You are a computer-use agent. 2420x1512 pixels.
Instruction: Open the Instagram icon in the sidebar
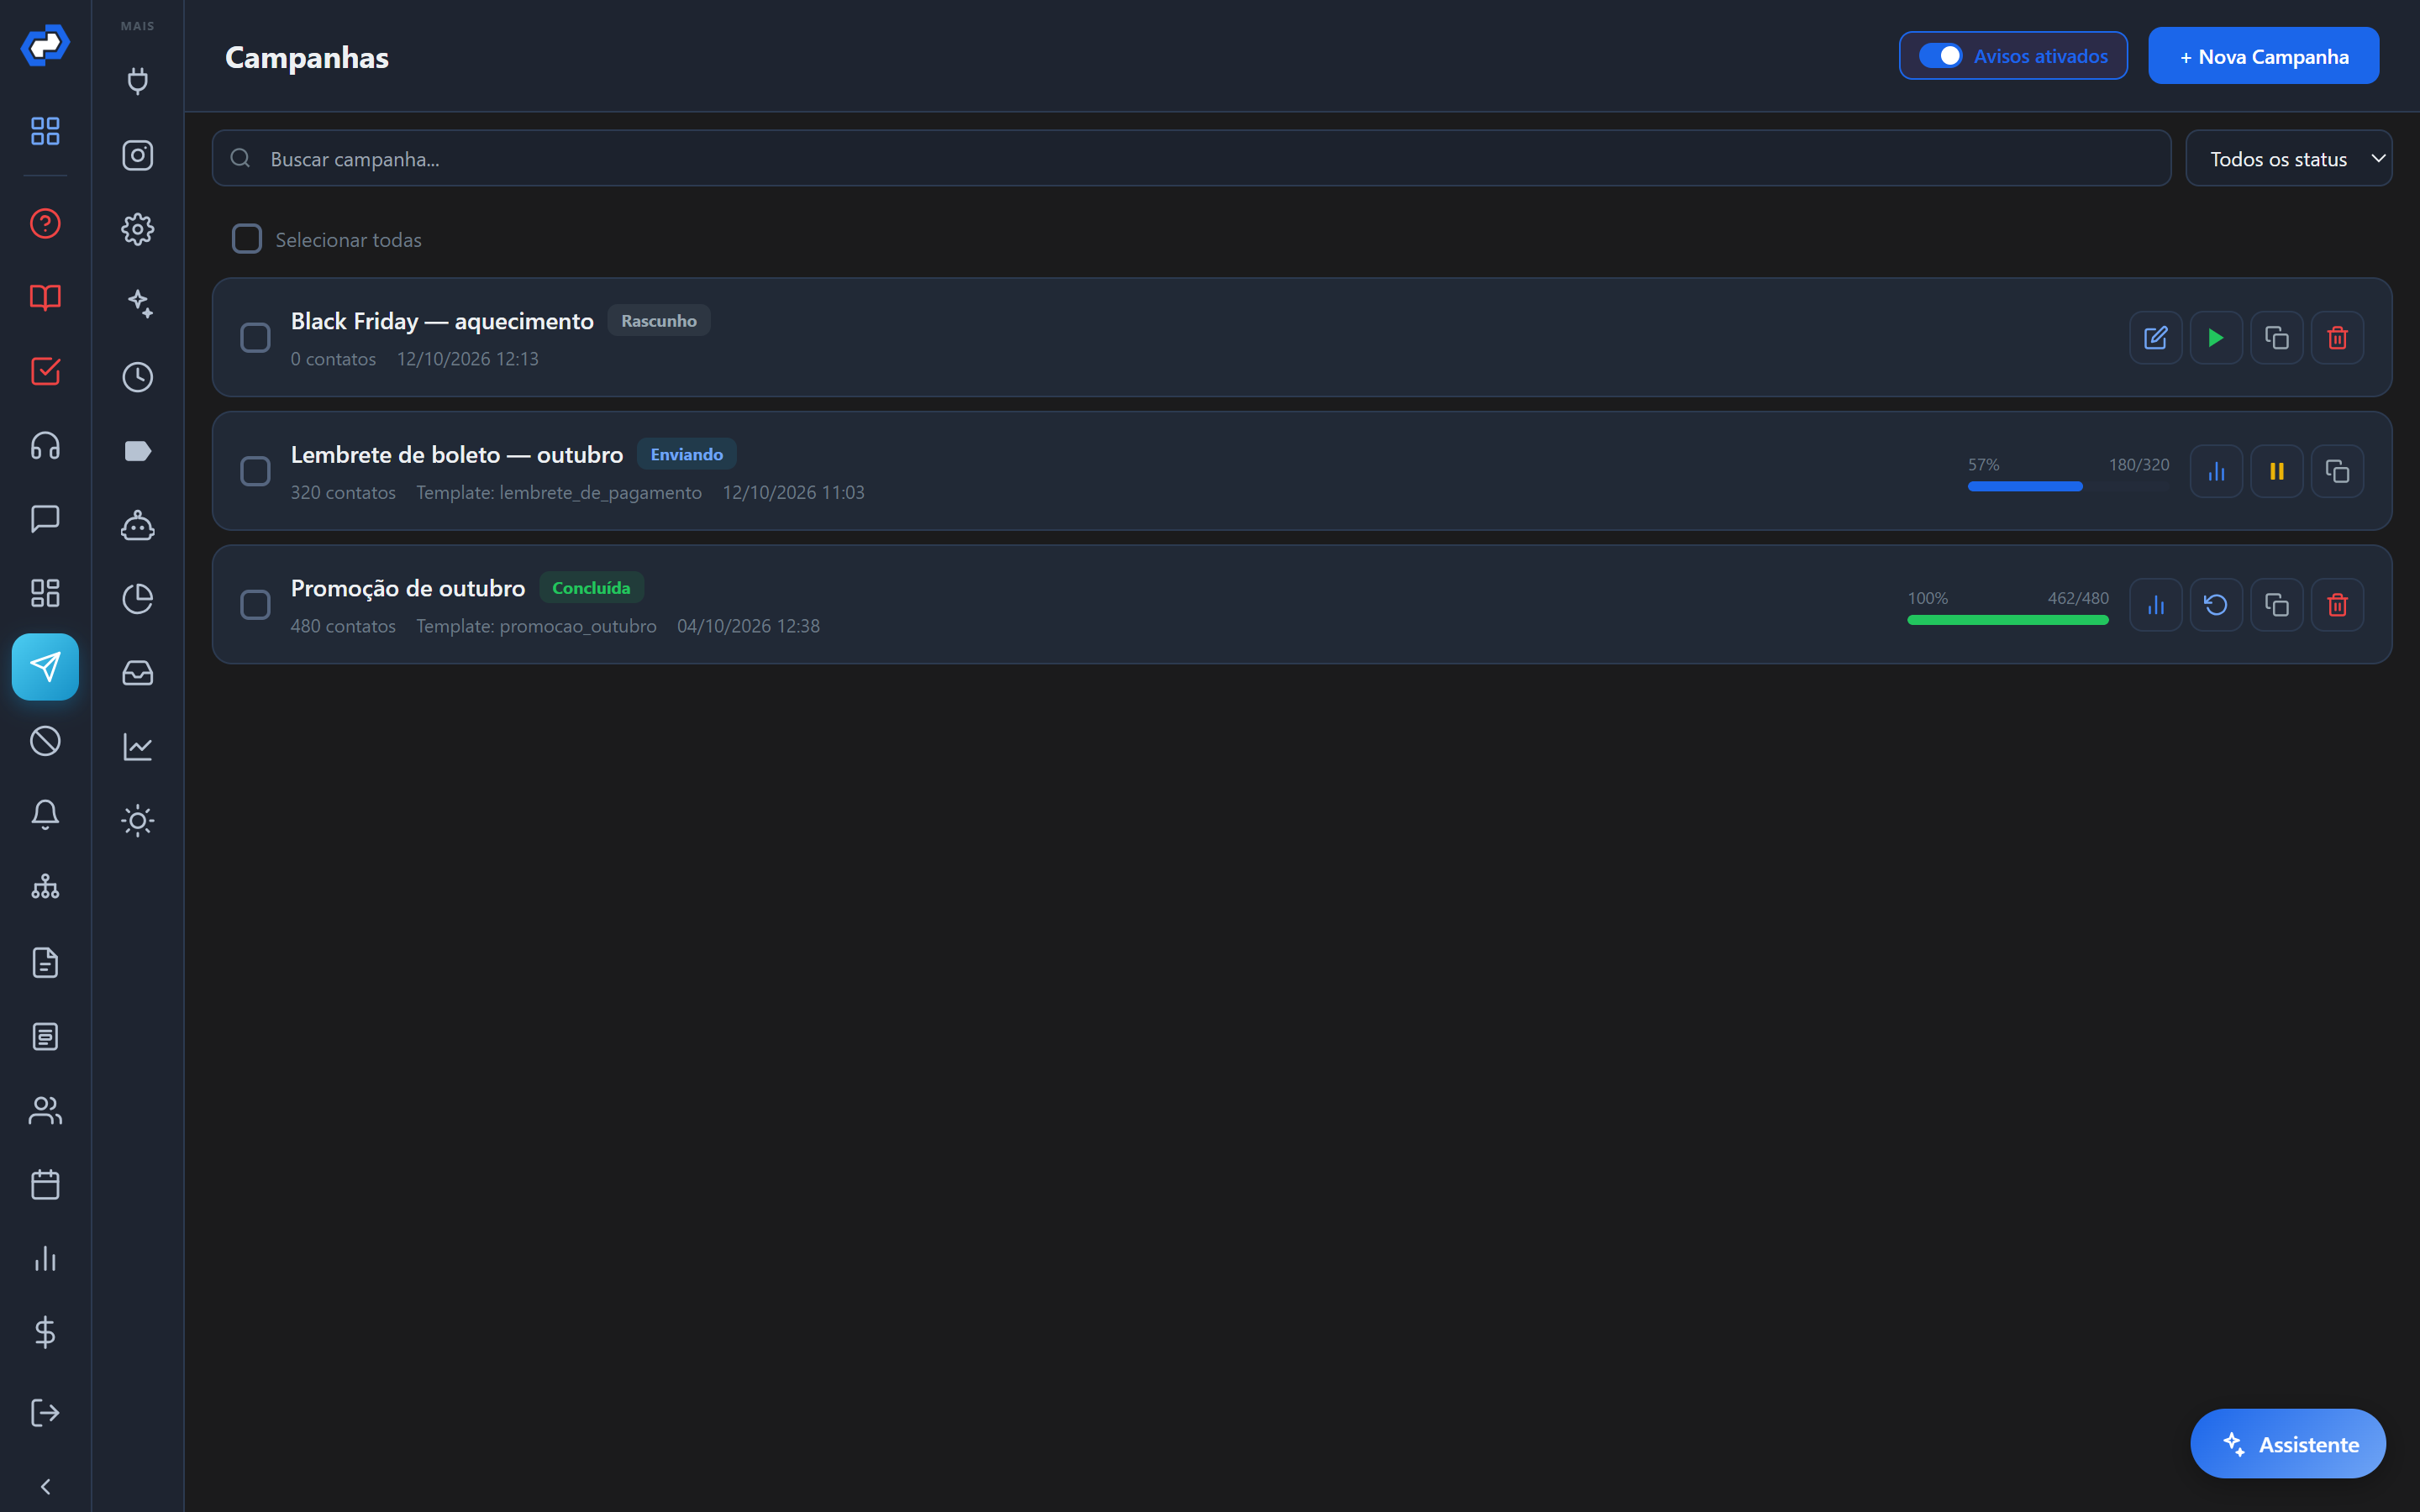pyautogui.click(x=138, y=155)
